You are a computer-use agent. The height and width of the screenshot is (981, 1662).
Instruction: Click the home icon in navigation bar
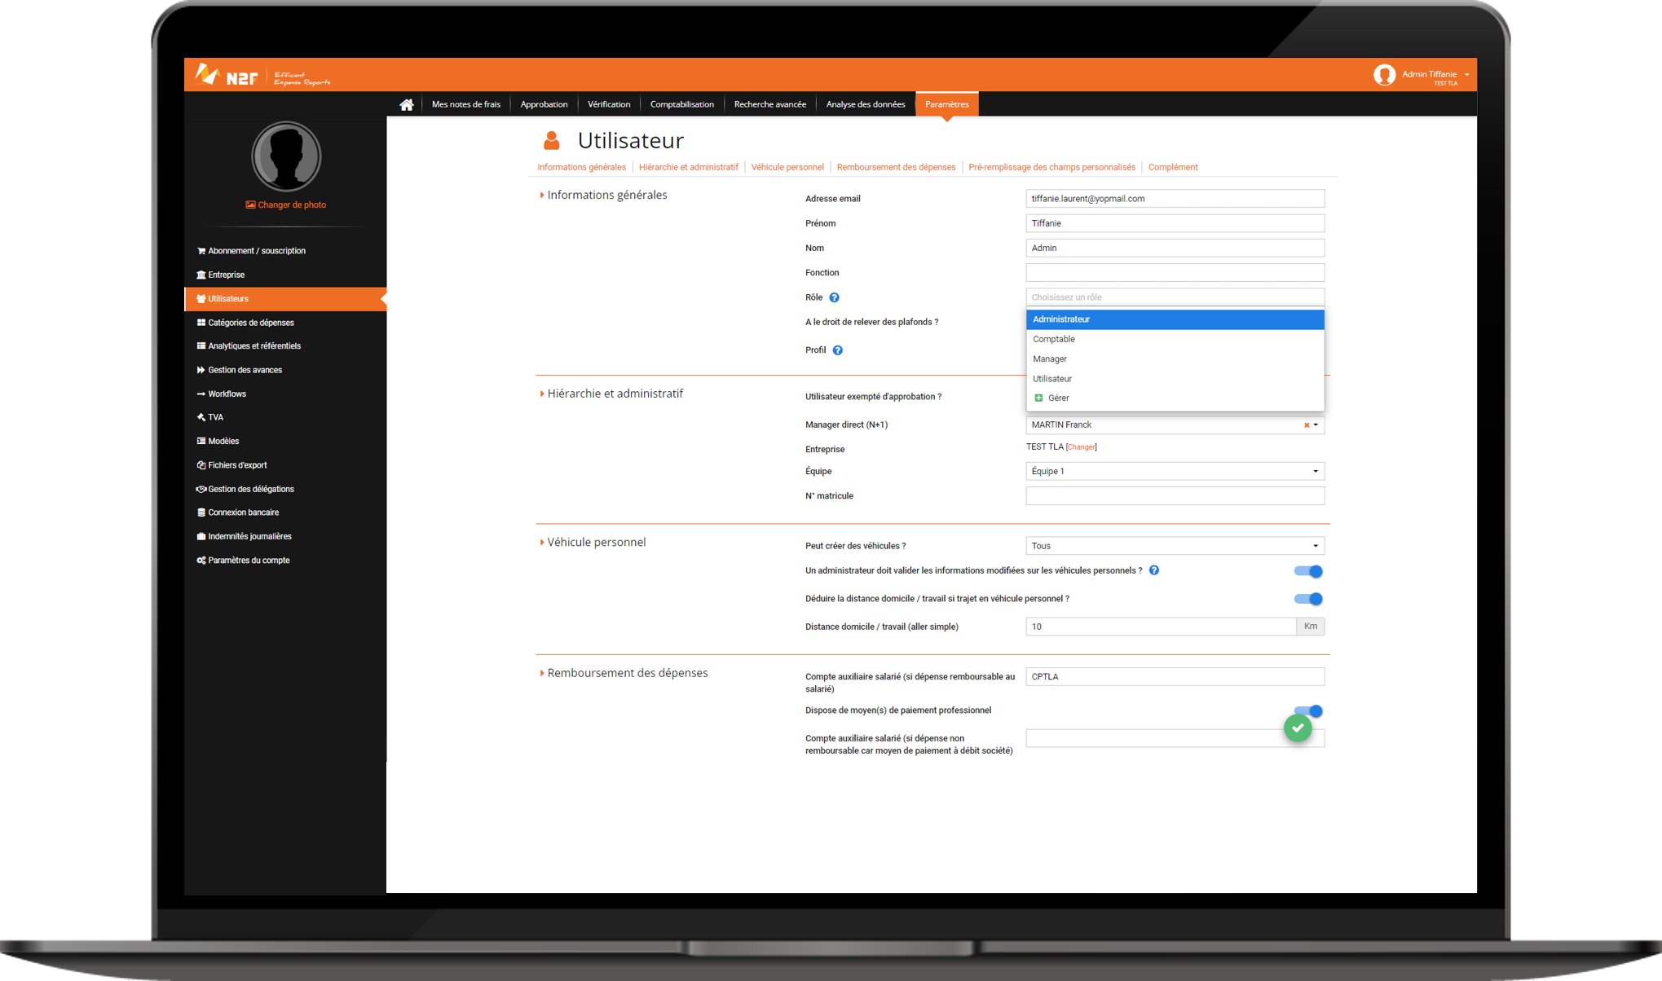(406, 104)
